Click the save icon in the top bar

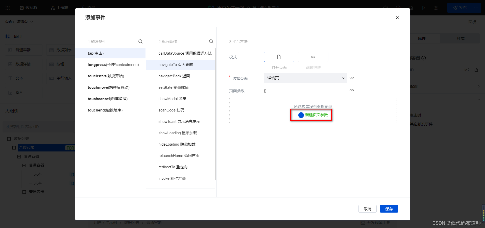tap(411, 8)
